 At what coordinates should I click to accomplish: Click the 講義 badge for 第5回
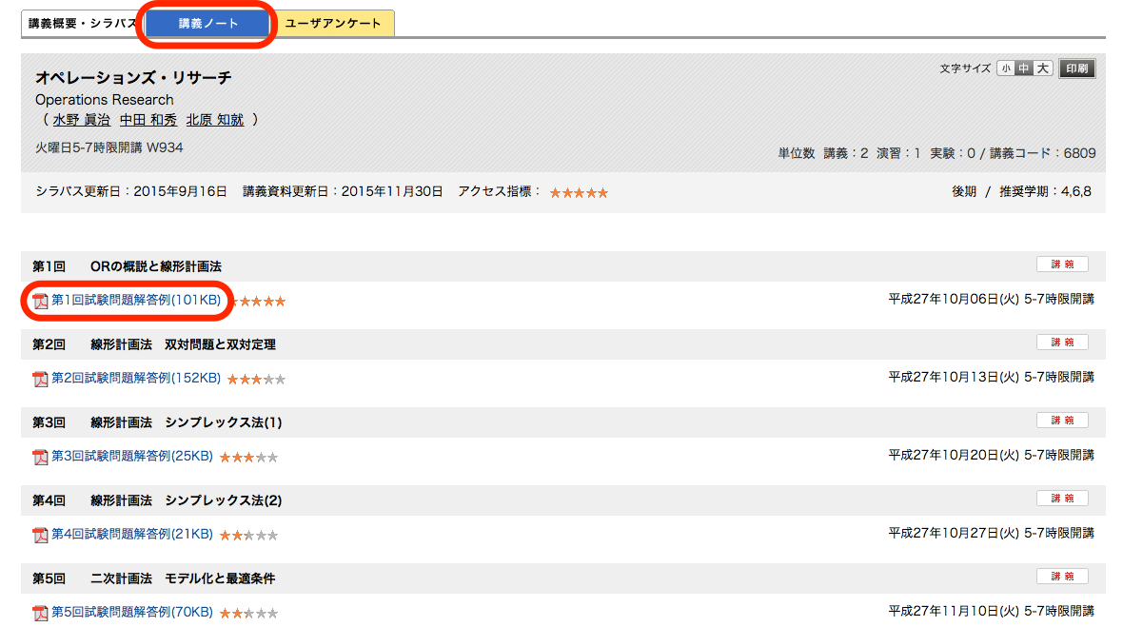point(1062,577)
